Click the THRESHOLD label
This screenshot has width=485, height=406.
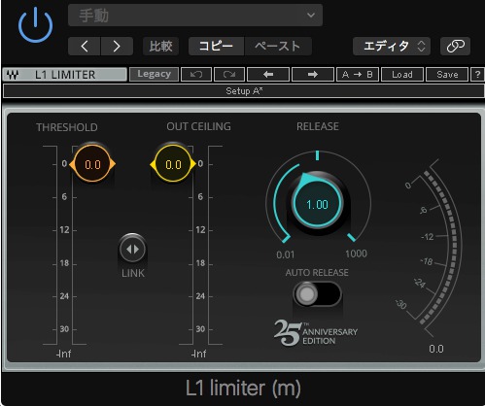coord(67,127)
